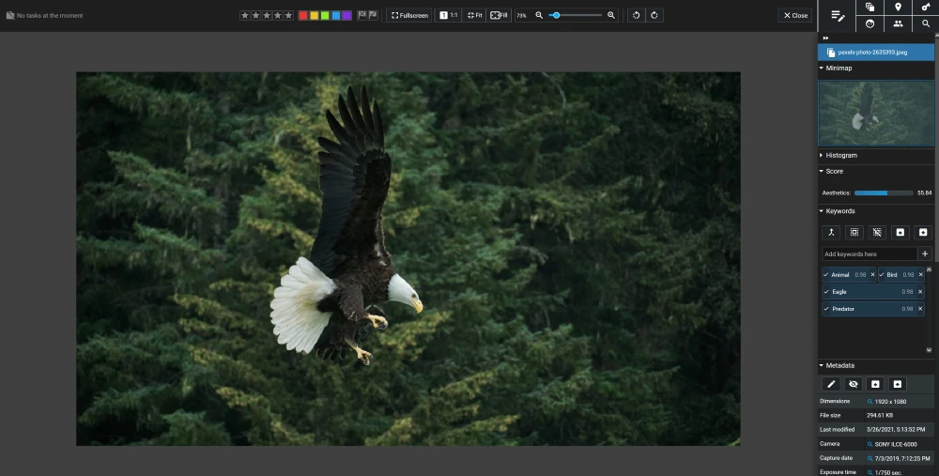Viewport: 939px width, 476px height.
Task: Add keyword with the plus button
Action: click(x=925, y=253)
